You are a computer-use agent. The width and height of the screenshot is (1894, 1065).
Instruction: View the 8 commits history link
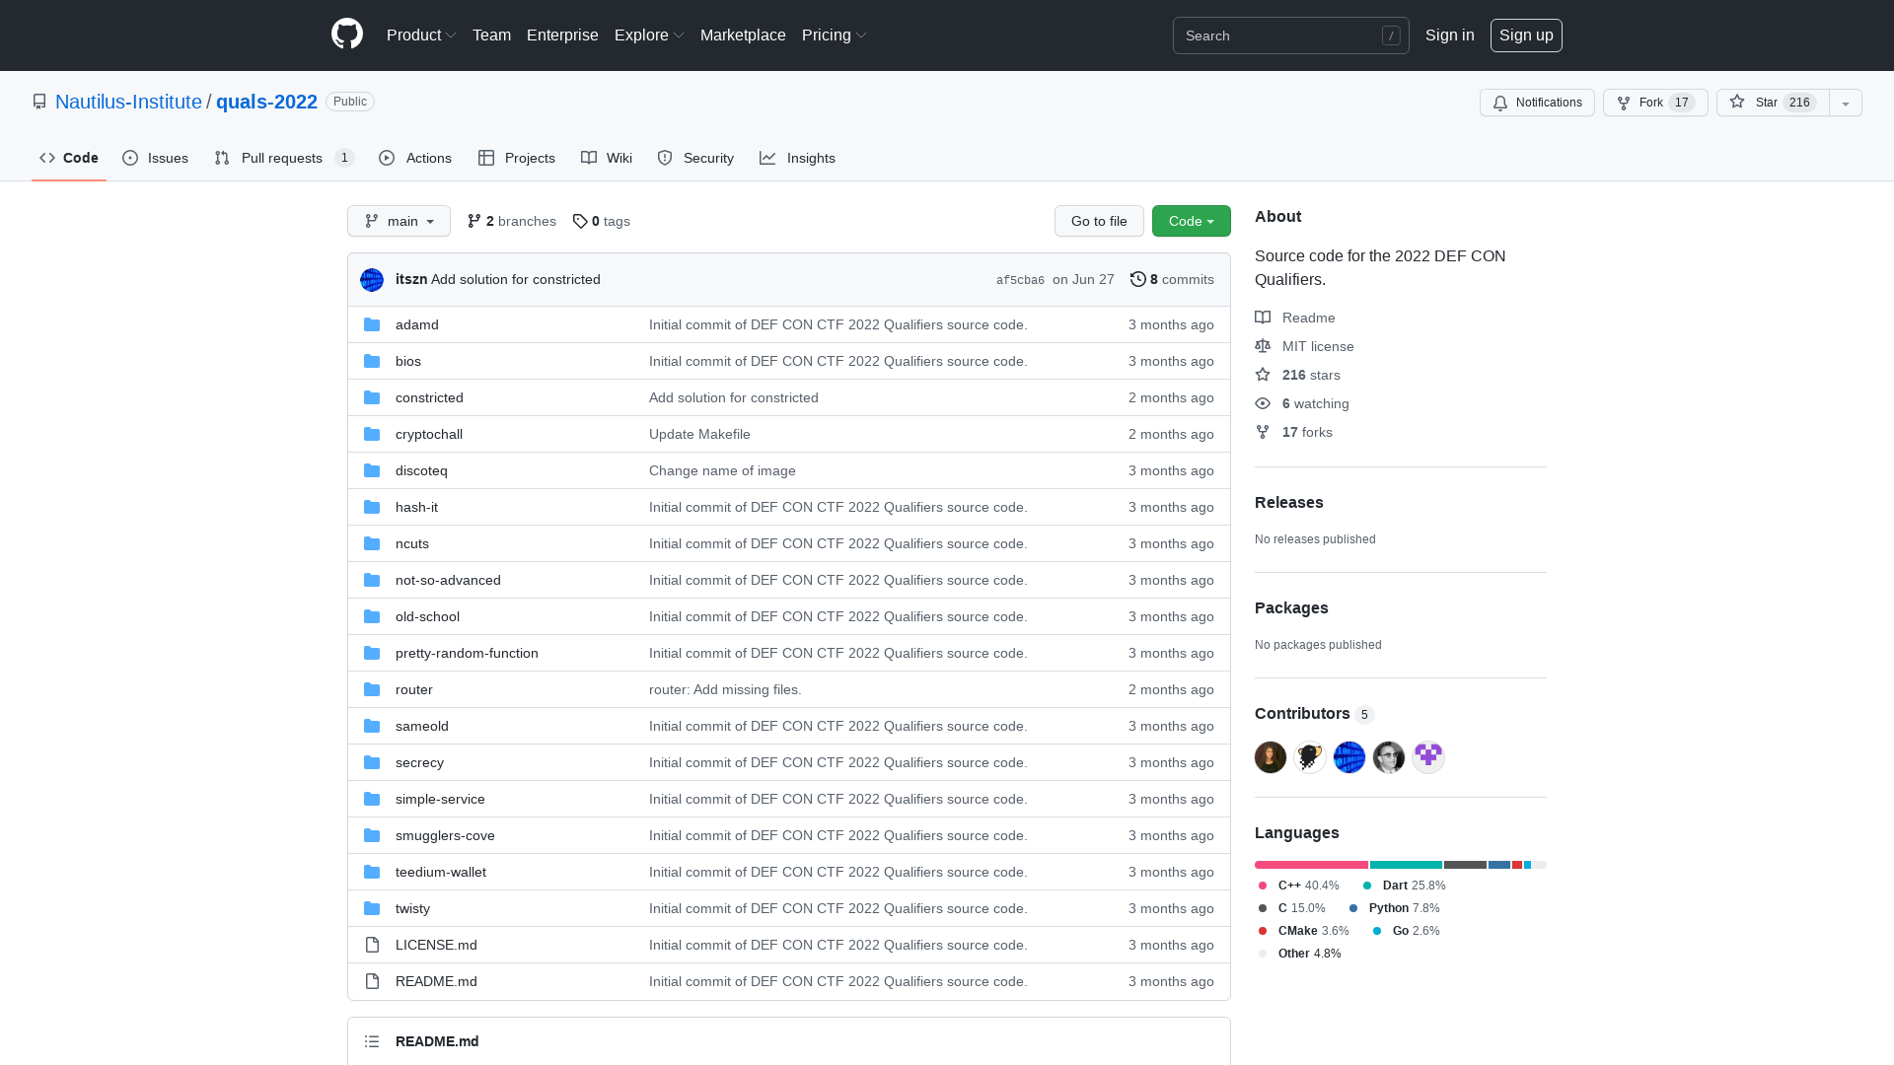point(1172,279)
